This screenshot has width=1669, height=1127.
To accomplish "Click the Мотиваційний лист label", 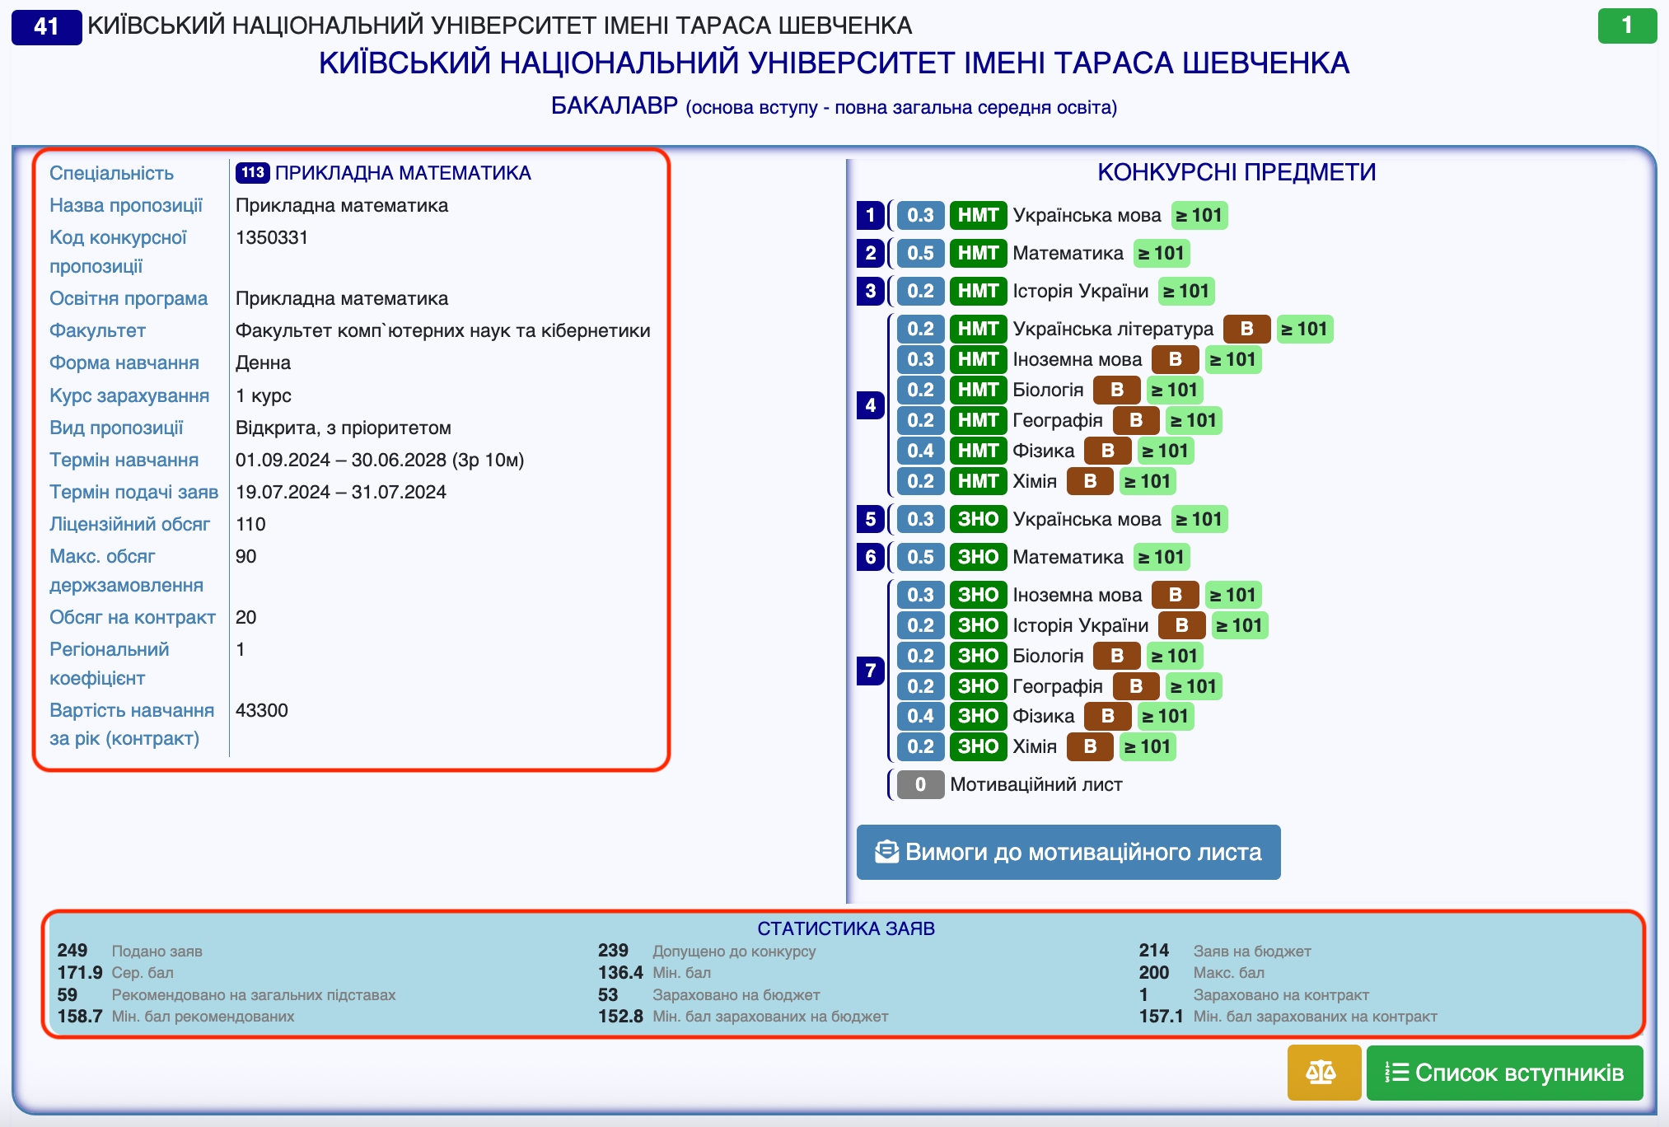I will pyautogui.click(x=1036, y=784).
